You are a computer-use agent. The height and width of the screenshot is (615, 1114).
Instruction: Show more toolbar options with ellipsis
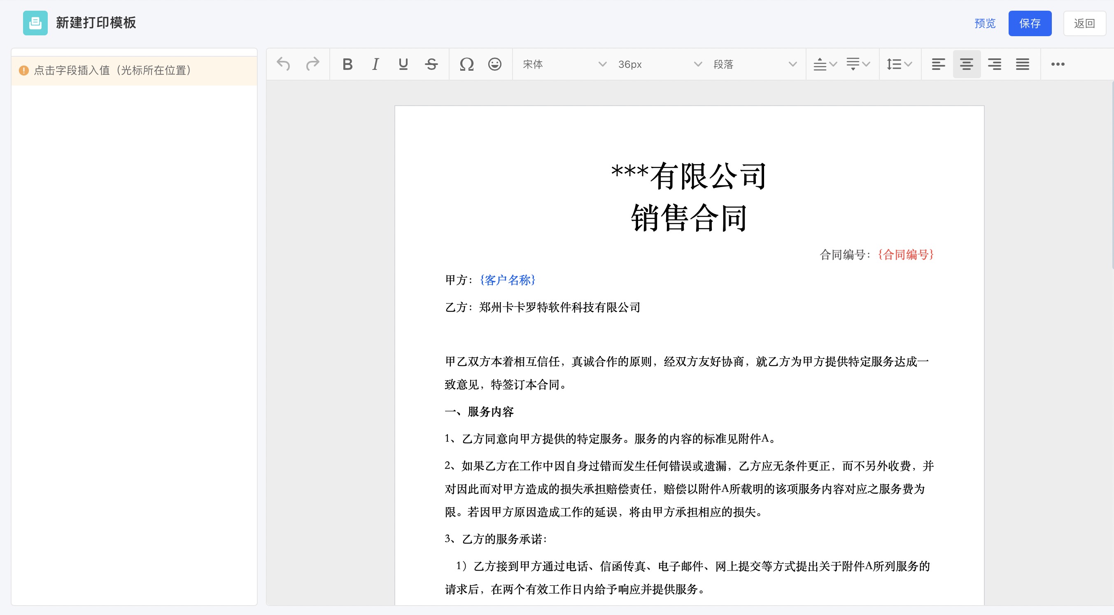1058,64
